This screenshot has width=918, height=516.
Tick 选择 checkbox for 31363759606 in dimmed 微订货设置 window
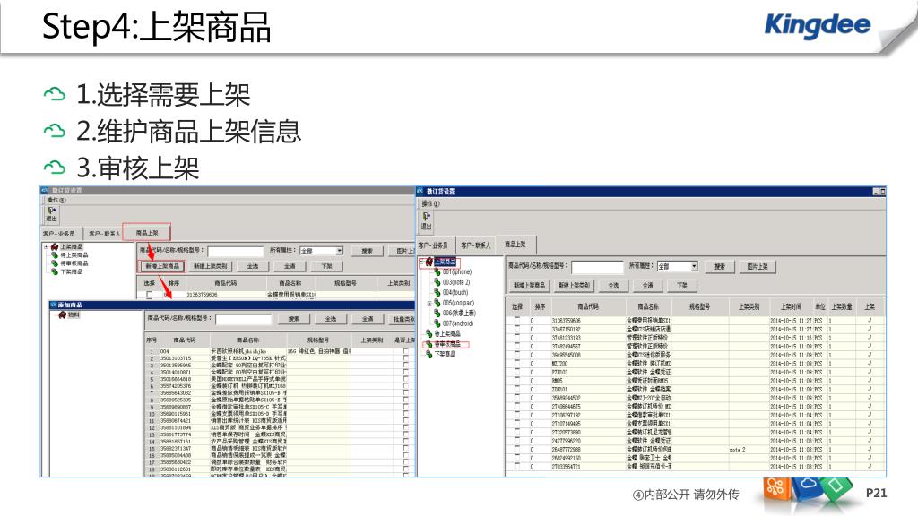[x=150, y=294]
